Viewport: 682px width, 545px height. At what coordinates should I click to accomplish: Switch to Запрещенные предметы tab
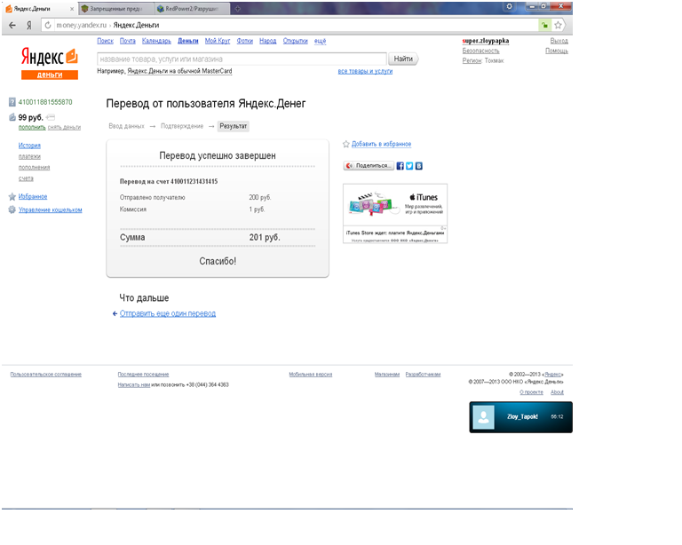(x=115, y=9)
